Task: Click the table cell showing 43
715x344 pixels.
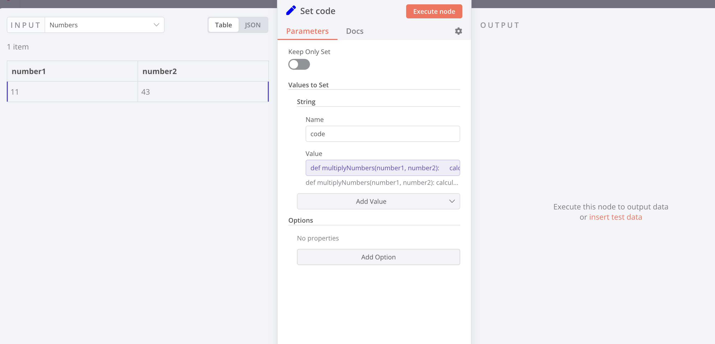Action: point(203,92)
